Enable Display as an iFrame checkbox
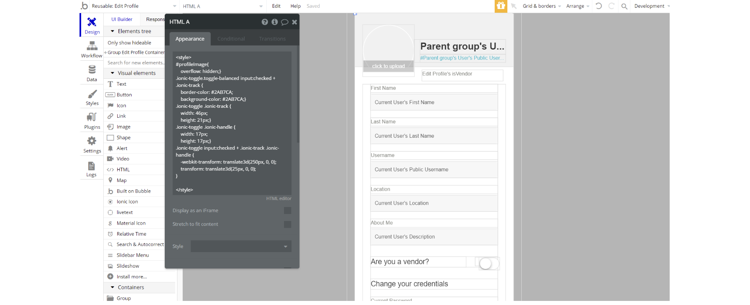Image resolution: width=750 pixels, height=305 pixels. (288, 211)
